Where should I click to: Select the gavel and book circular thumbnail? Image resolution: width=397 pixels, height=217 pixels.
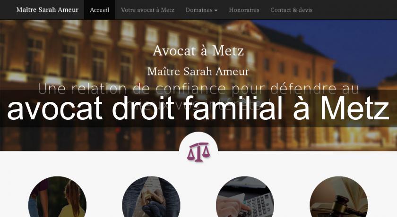[339, 197]
